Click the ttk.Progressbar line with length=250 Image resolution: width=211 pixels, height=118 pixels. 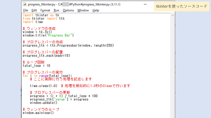pos(68,45)
